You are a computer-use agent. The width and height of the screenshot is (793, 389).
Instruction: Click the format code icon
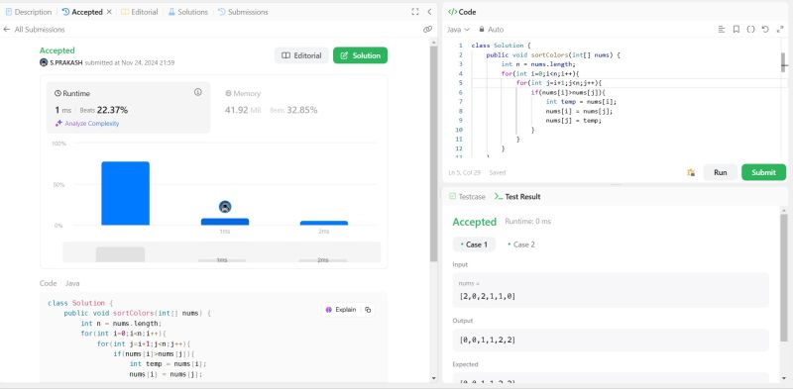(722, 30)
